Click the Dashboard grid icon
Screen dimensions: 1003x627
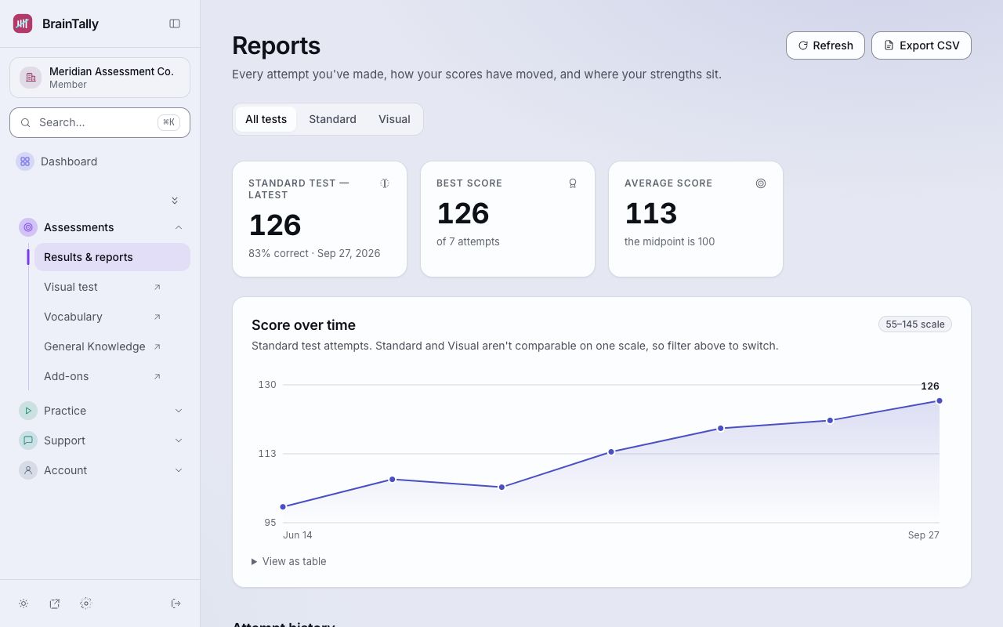(x=25, y=161)
